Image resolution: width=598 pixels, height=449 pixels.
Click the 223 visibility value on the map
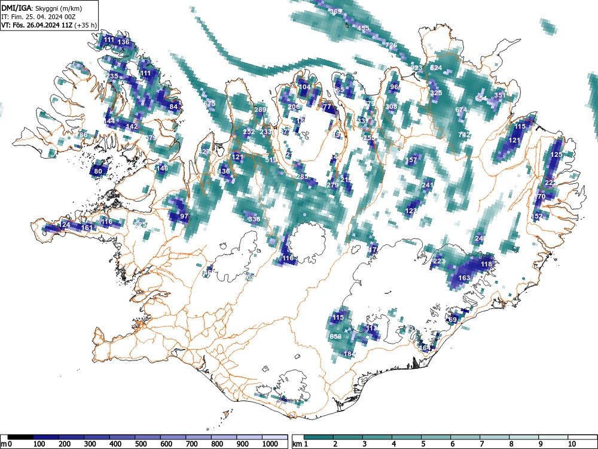(439, 261)
